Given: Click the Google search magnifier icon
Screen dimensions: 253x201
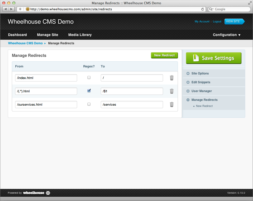Looking at the screenshot, I should point(211,9).
